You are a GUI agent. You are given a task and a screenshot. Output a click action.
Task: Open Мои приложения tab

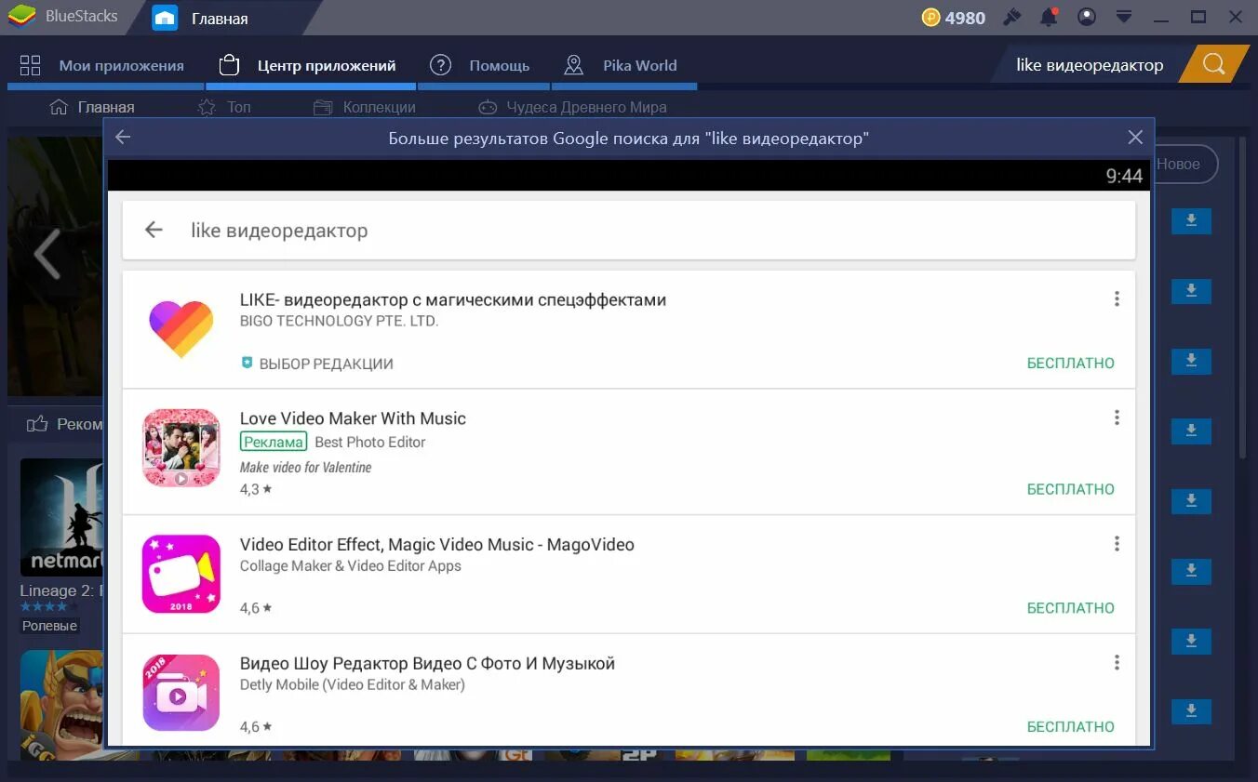(x=102, y=65)
